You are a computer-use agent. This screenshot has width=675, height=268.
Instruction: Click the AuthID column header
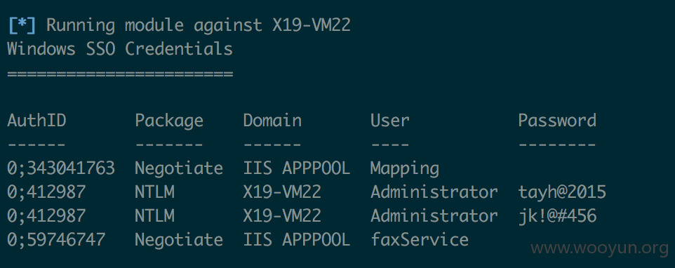click(36, 121)
